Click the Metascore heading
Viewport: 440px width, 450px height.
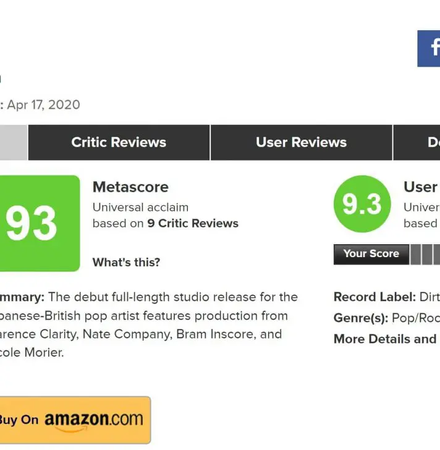[x=130, y=187]
